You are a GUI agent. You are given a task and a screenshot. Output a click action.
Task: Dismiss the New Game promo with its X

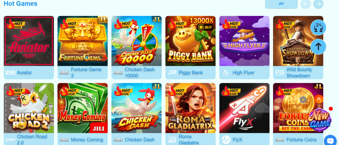click(x=303, y=100)
